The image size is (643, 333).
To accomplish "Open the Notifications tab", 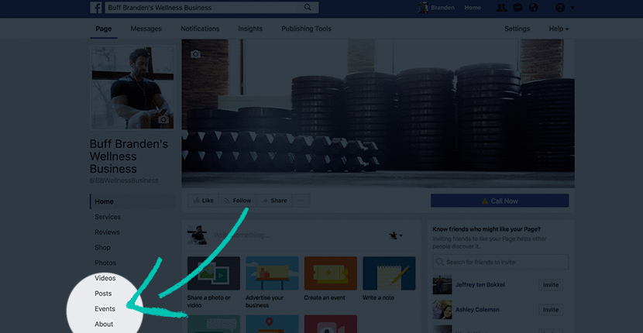I will point(200,29).
